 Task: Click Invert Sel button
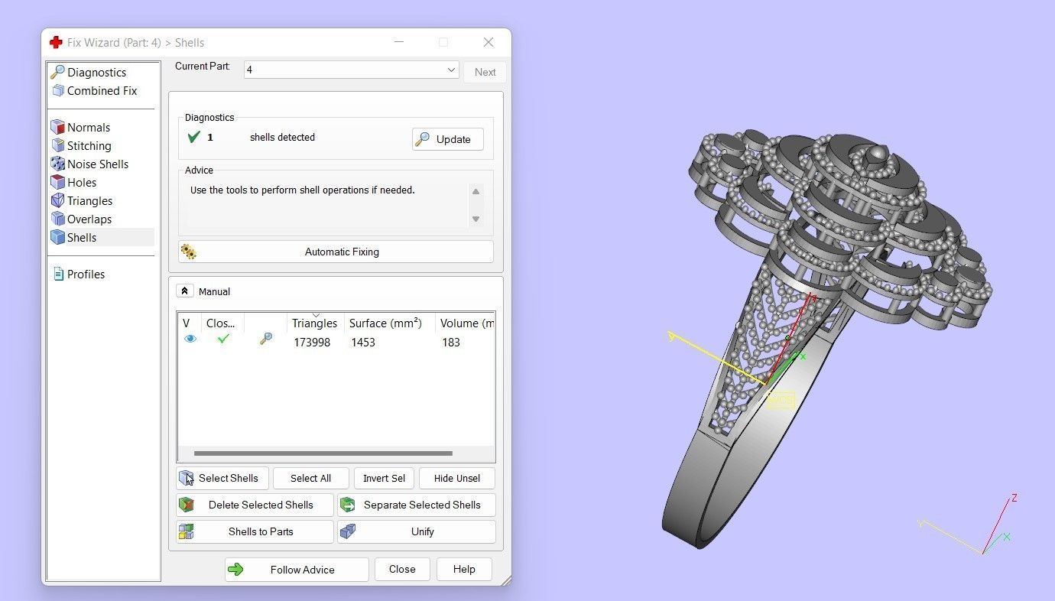pyautogui.click(x=385, y=478)
